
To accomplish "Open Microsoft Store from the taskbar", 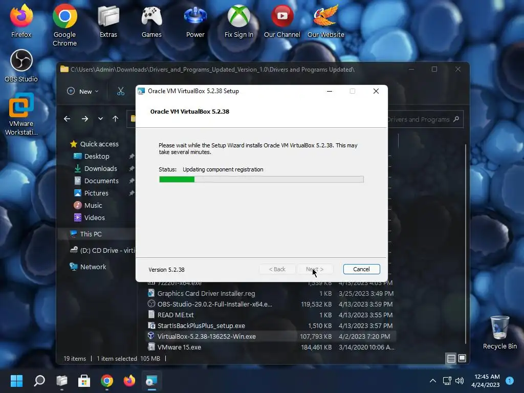I will (84, 381).
